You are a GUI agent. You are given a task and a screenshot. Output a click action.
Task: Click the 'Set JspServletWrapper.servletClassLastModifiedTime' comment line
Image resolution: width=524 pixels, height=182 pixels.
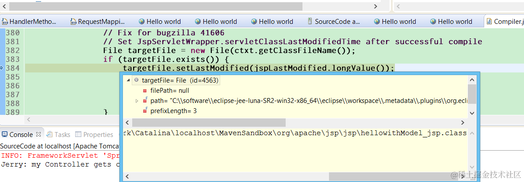pyautogui.click(x=293, y=42)
